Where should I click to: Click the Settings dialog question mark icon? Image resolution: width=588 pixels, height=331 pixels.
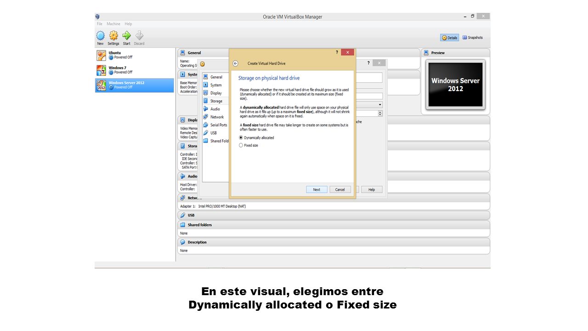(x=368, y=63)
